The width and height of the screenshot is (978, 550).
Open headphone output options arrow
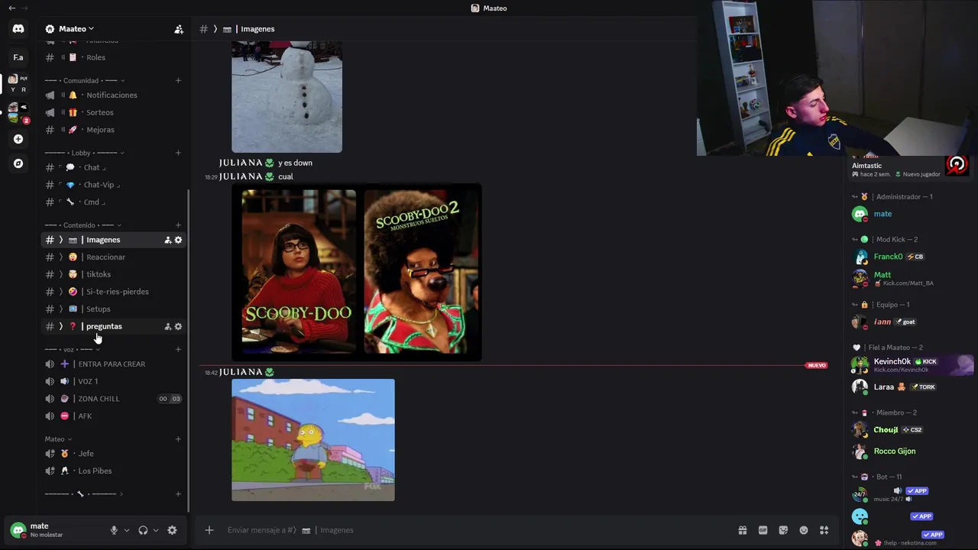tap(156, 530)
